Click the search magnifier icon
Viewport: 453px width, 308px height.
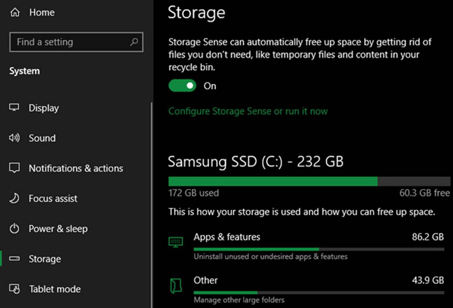[134, 42]
